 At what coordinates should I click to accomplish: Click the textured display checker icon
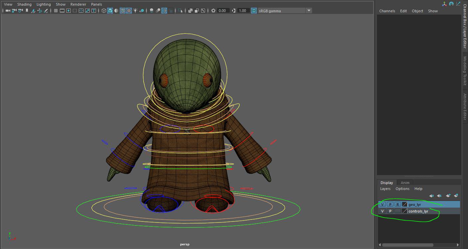coord(129,11)
